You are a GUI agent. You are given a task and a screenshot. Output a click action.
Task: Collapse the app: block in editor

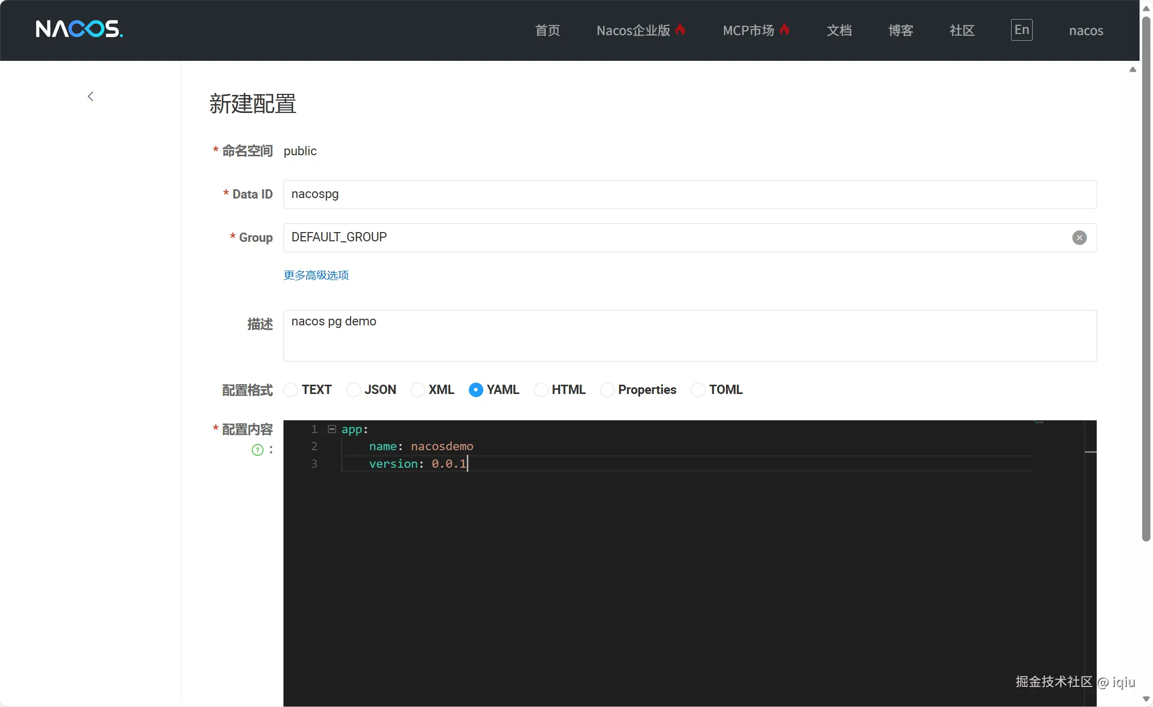(332, 429)
